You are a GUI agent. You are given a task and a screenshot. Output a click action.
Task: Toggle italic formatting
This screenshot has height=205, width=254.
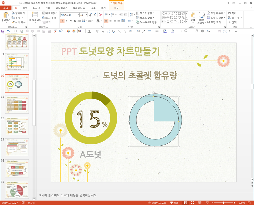tap(66, 21)
